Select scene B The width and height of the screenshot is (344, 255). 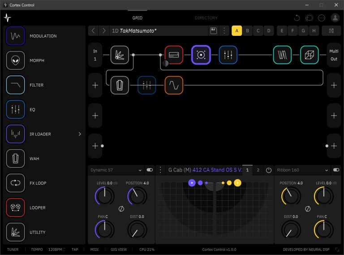click(247, 30)
